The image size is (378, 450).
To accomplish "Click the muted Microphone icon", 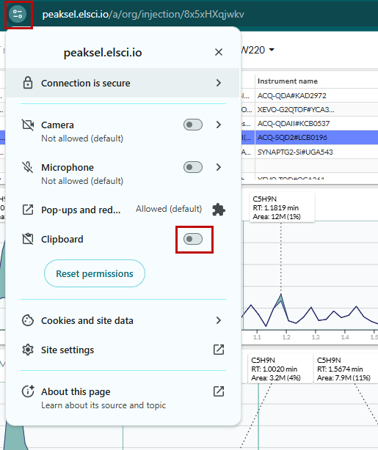I will [x=28, y=167].
